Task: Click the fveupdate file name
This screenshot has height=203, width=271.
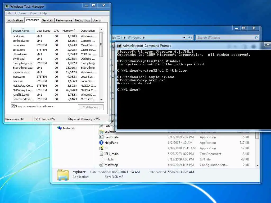Action: click(x=111, y=137)
